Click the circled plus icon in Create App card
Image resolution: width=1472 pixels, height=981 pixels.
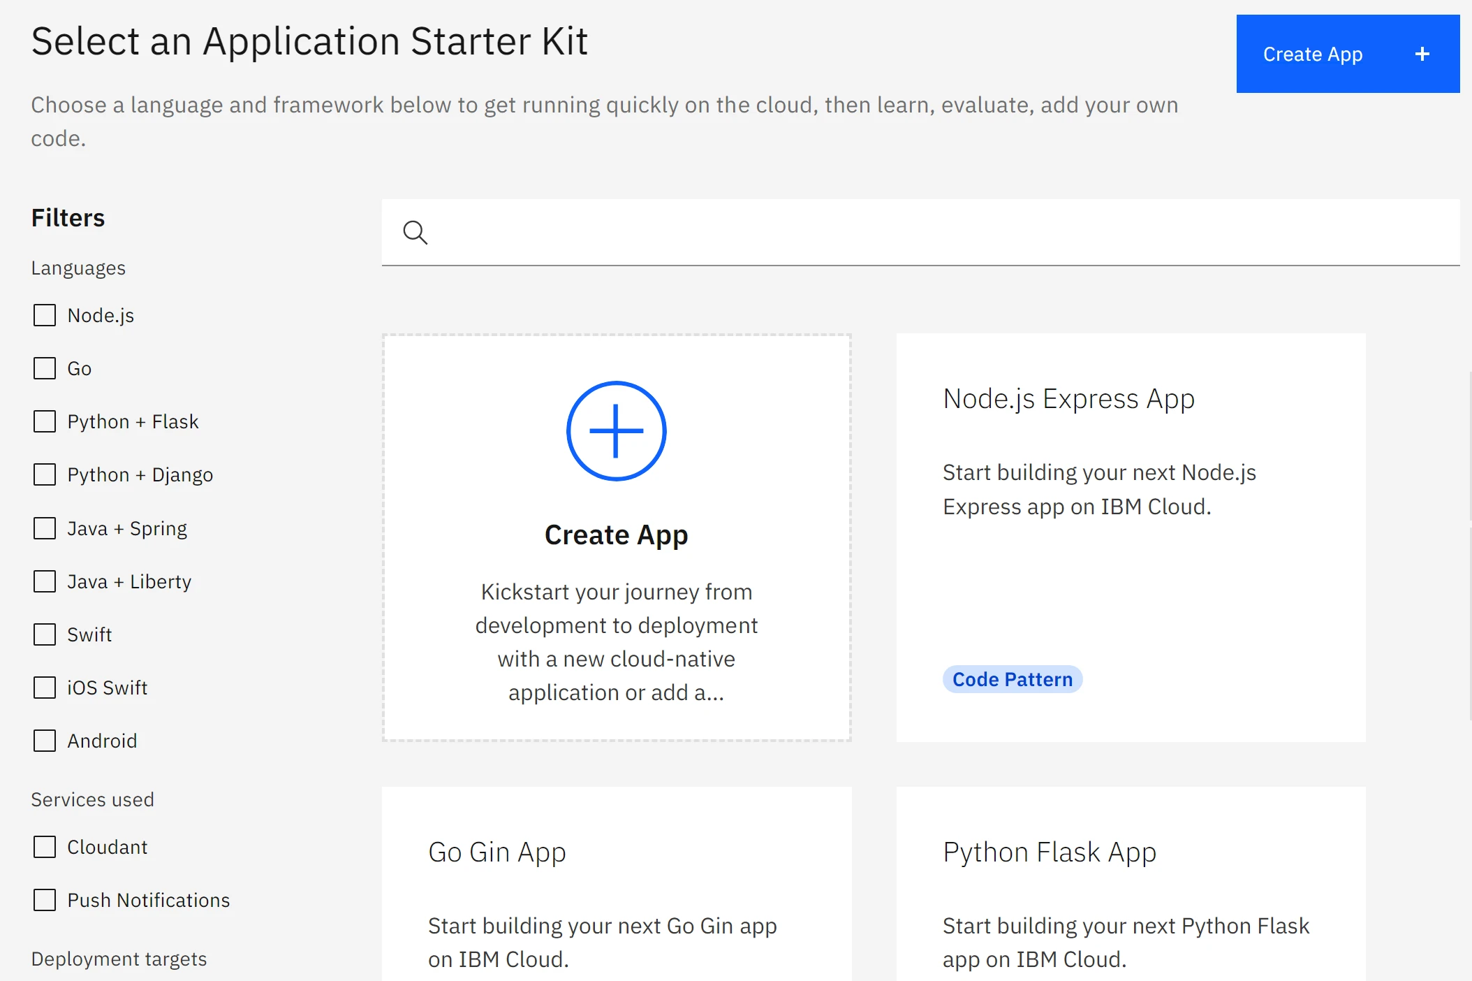click(616, 431)
